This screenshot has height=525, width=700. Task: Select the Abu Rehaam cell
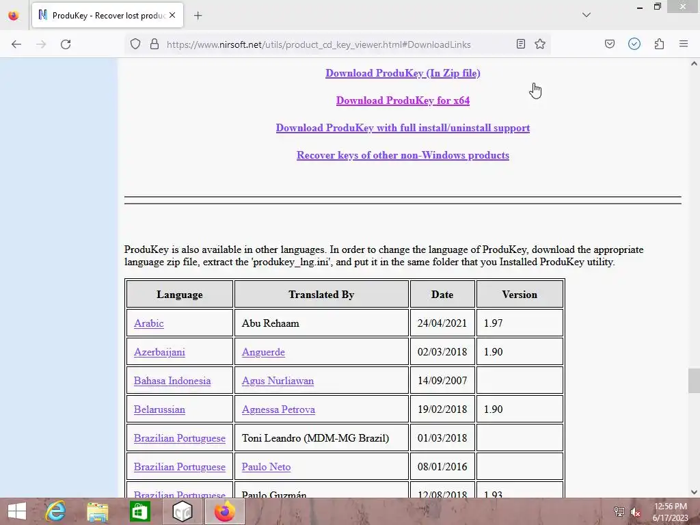click(321, 323)
